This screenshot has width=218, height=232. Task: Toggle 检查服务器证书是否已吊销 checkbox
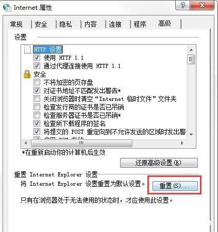pyautogui.click(x=37, y=115)
